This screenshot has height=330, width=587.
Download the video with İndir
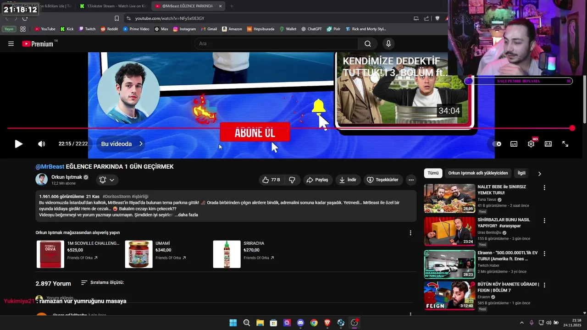click(348, 180)
